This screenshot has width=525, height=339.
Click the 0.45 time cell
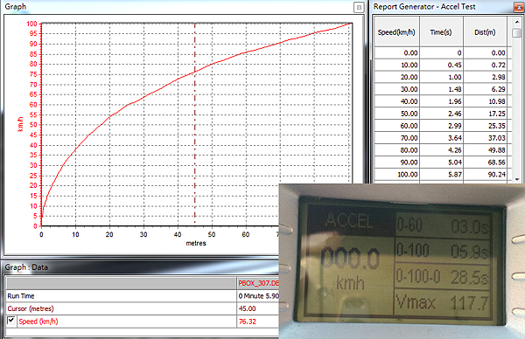pos(441,65)
